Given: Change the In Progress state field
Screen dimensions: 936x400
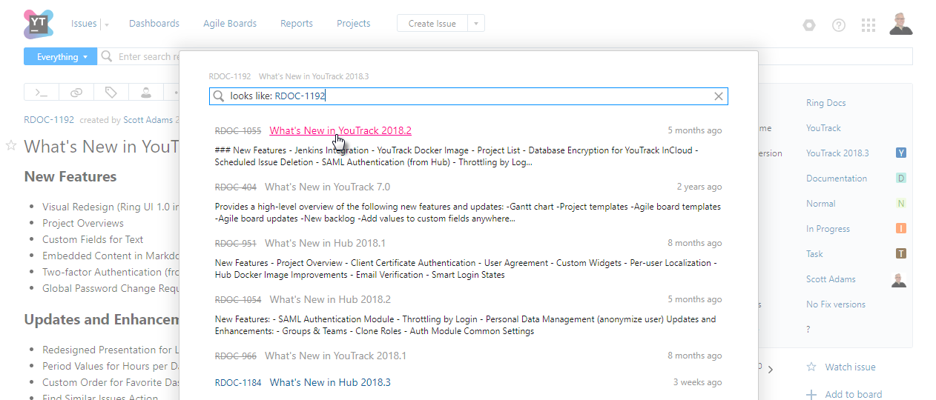Looking at the screenshot, I should pos(828,229).
